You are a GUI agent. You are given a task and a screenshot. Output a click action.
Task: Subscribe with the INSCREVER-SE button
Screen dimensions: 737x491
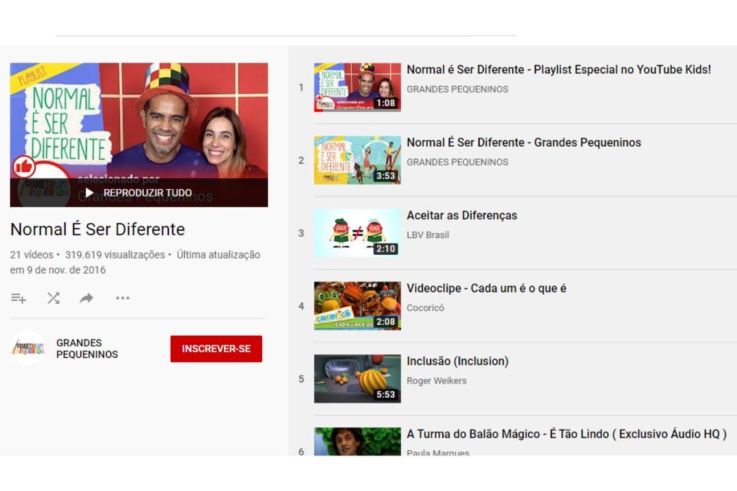pyautogui.click(x=216, y=349)
